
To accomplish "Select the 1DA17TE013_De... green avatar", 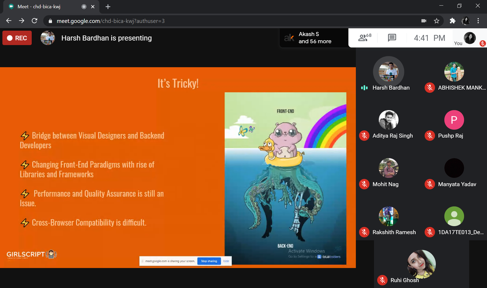I will point(454,217).
